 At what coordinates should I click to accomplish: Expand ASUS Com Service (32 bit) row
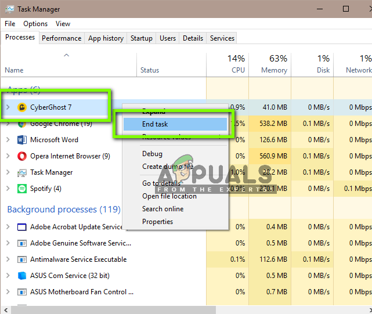(8, 276)
